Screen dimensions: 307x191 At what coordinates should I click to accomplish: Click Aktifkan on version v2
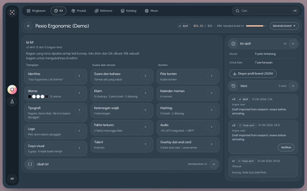coord(286,147)
